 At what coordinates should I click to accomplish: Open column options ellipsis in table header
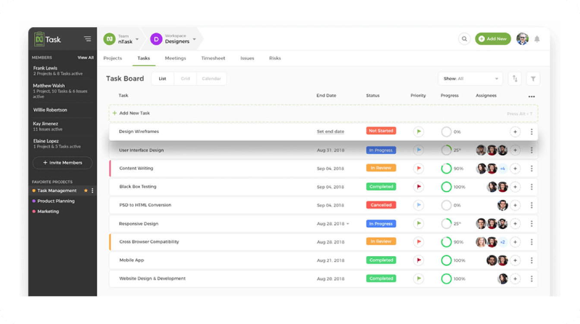[531, 97]
